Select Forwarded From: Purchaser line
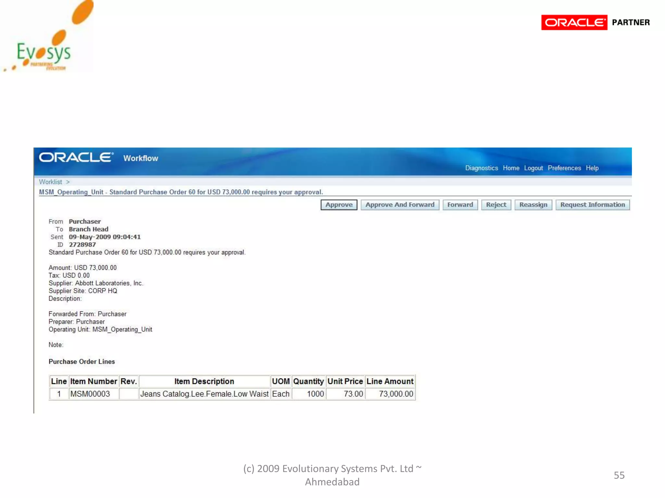 pos(87,314)
